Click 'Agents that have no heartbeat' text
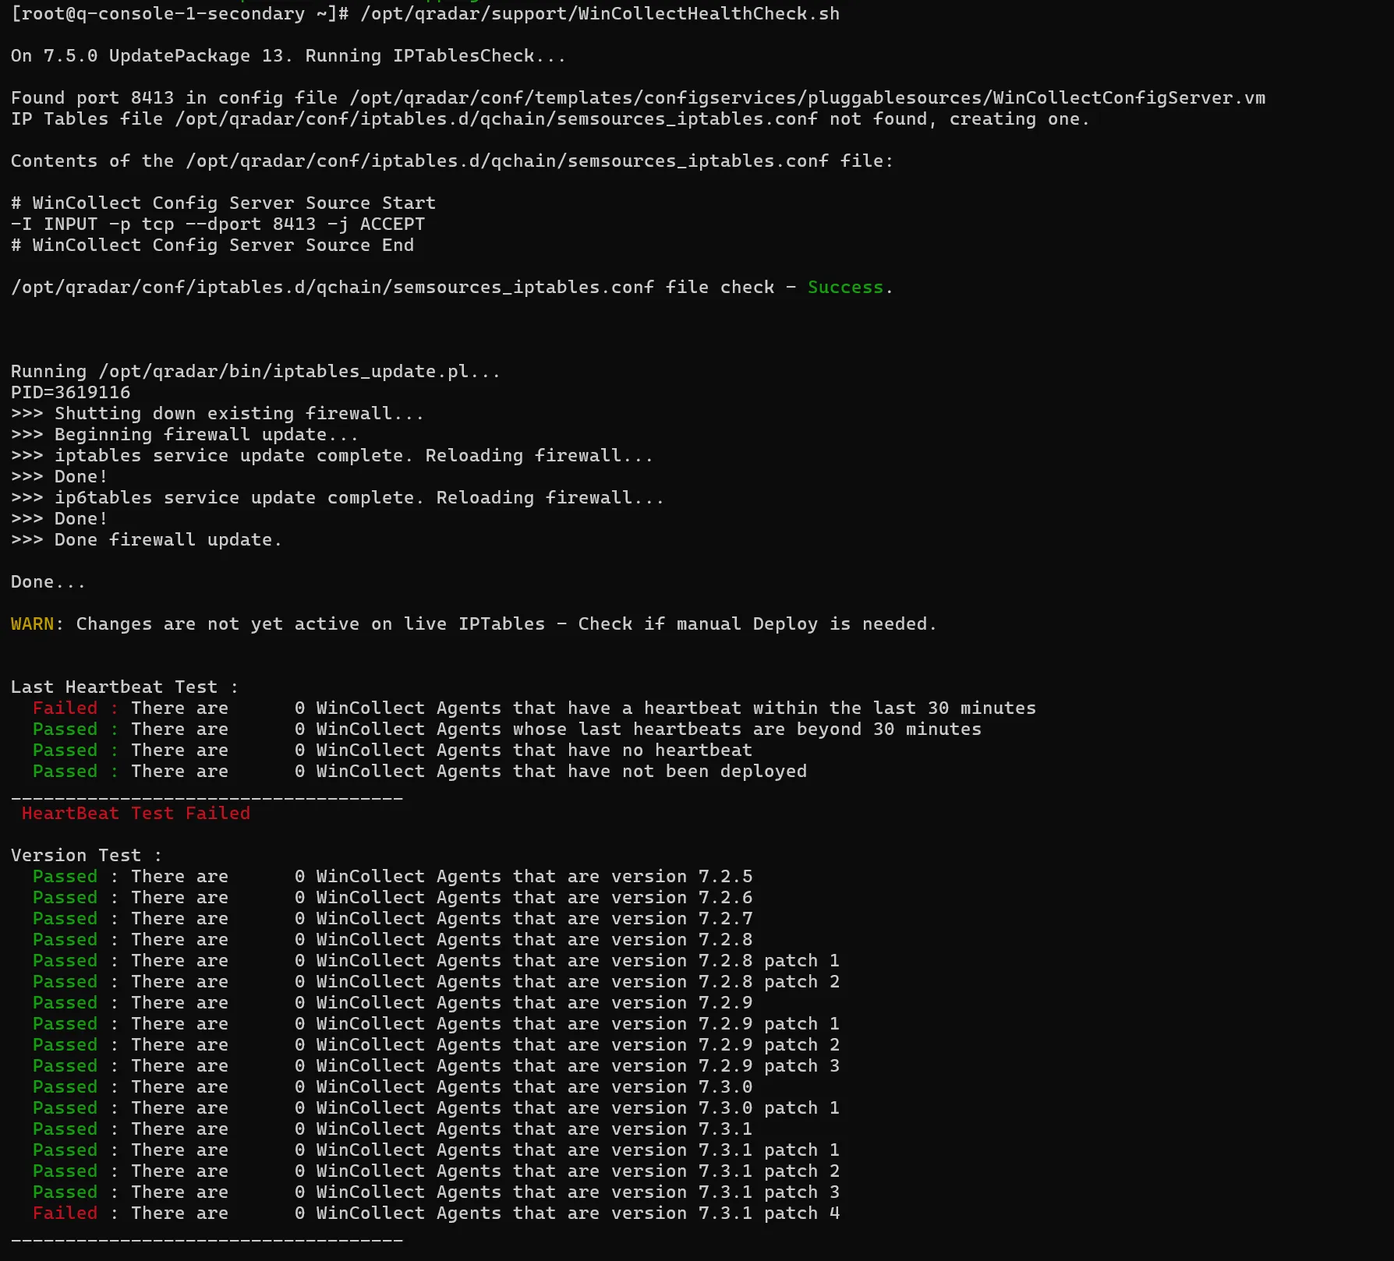This screenshot has width=1394, height=1261. pos(595,751)
